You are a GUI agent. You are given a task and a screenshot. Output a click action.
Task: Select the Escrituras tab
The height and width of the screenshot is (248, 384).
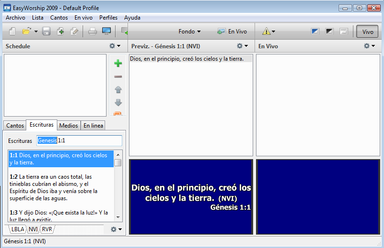click(x=42, y=125)
